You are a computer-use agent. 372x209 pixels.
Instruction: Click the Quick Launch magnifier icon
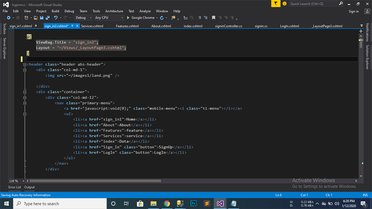point(341,4)
